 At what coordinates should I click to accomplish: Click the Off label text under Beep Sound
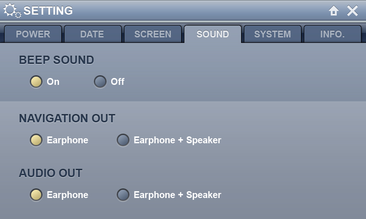tap(118, 82)
